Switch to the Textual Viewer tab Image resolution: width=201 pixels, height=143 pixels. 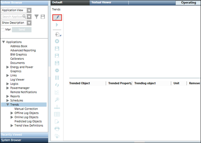coord(101,2)
